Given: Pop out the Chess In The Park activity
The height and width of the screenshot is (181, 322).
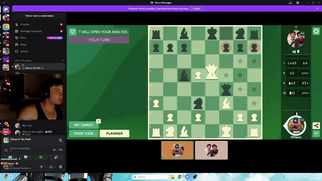Looking at the screenshot, I should click(60, 140).
